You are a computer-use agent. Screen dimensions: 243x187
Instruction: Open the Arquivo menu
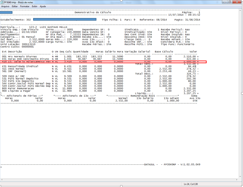coord(5,6)
